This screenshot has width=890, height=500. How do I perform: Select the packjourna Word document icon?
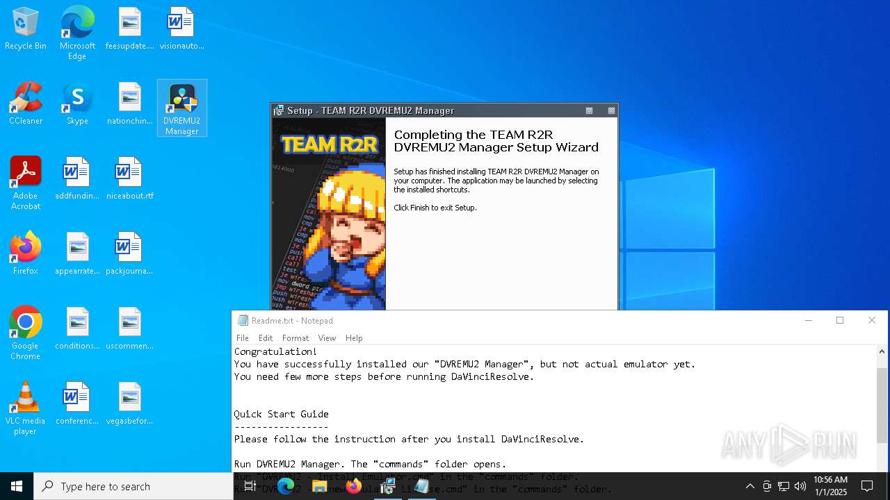click(129, 254)
